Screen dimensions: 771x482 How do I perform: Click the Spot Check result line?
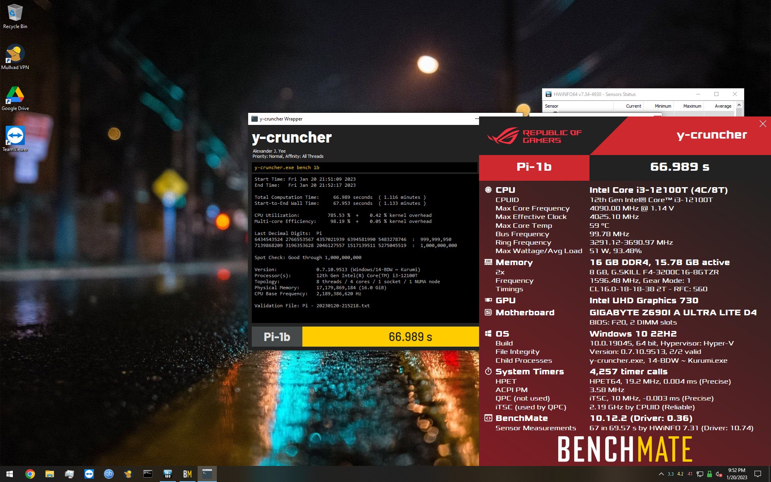point(308,257)
